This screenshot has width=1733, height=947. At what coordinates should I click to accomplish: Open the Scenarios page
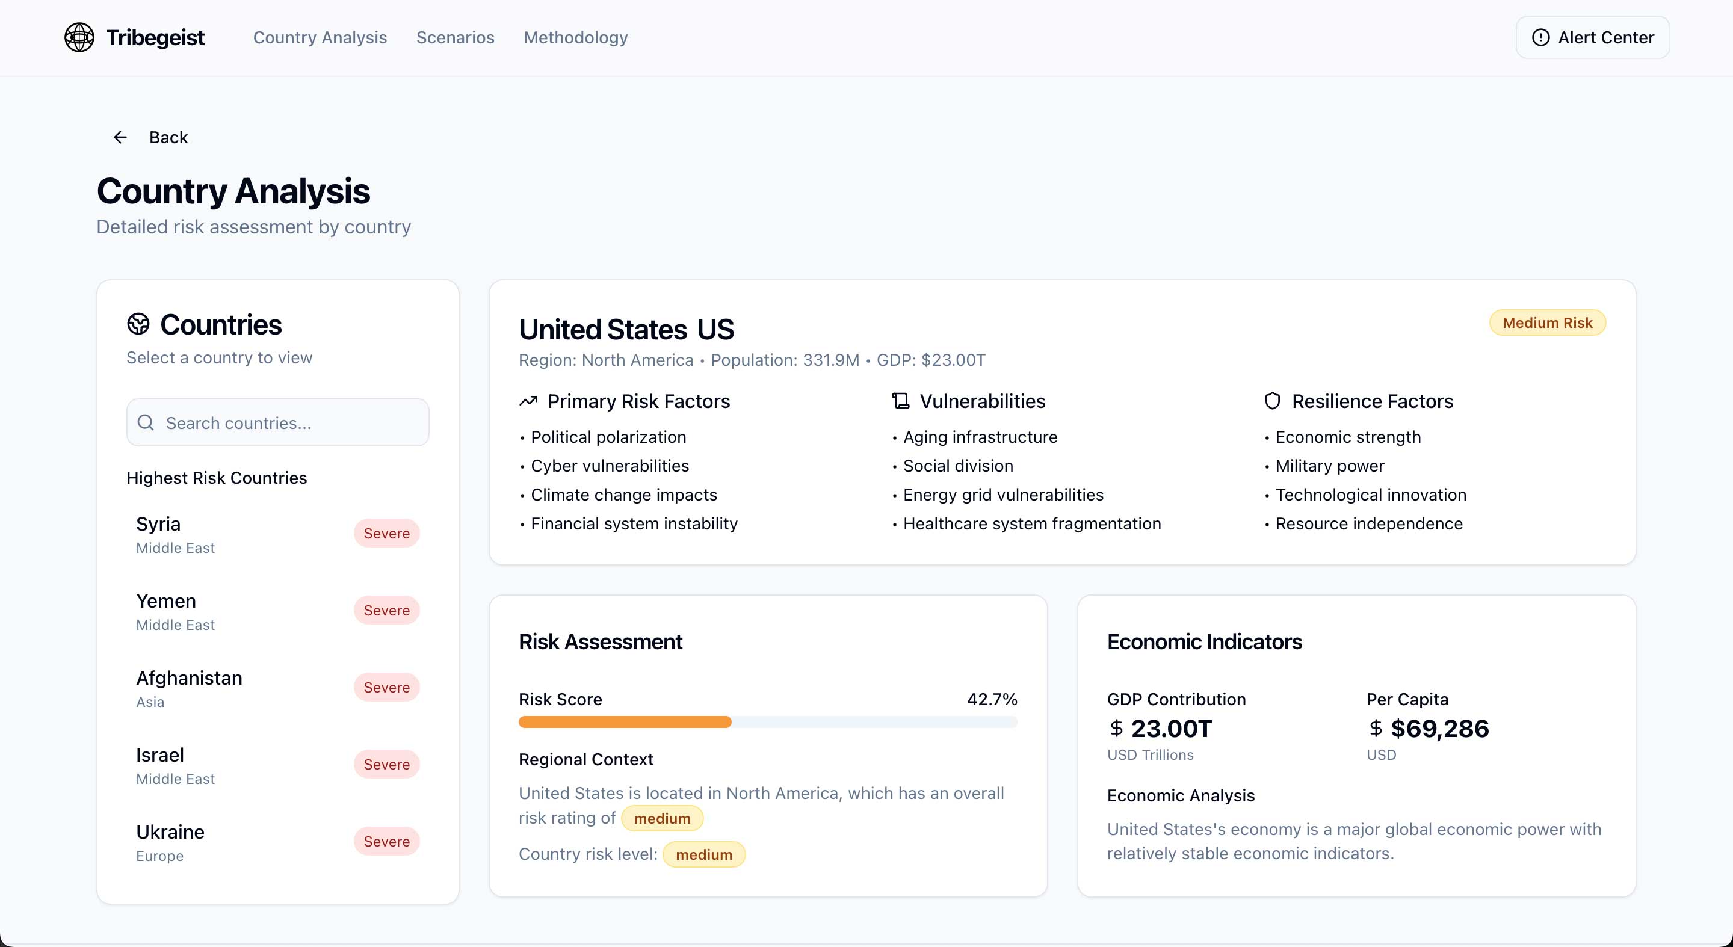[455, 38]
